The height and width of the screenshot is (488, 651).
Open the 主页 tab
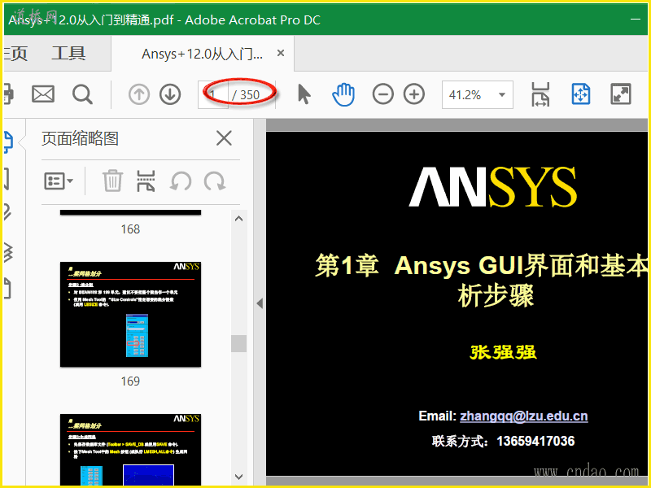coord(15,54)
